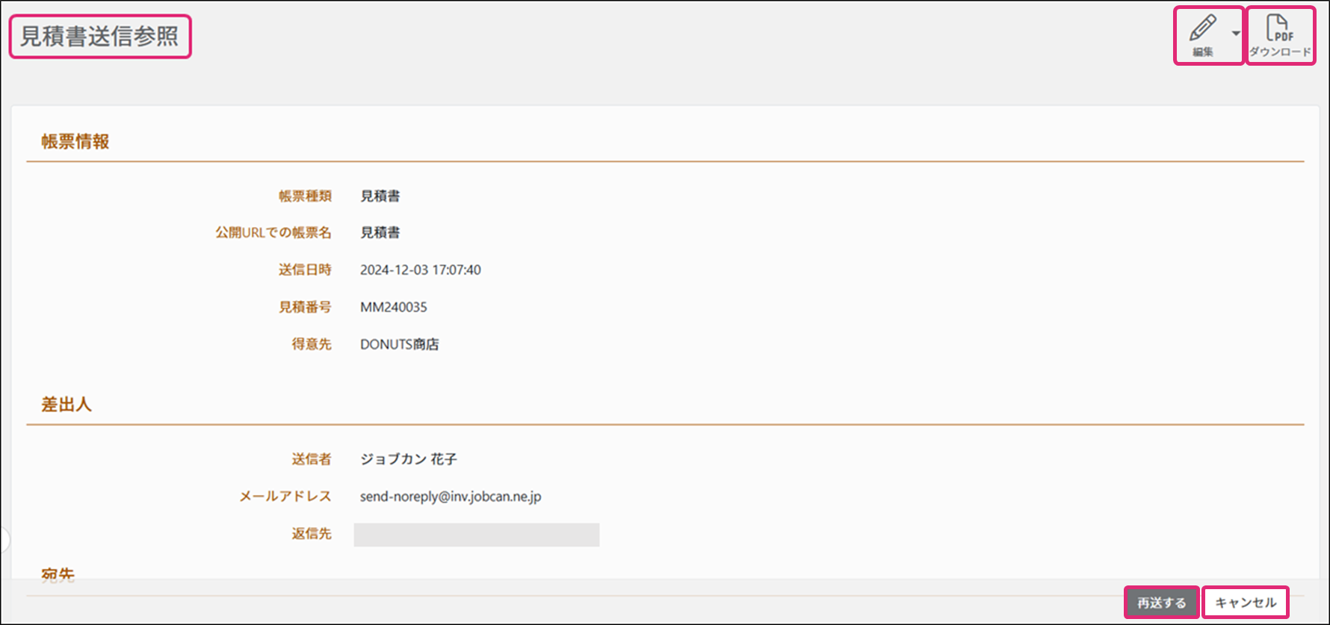Click the ダウンロード label under the PDF icon
Screen dimensions: 1330x625
click(1280, 52)
